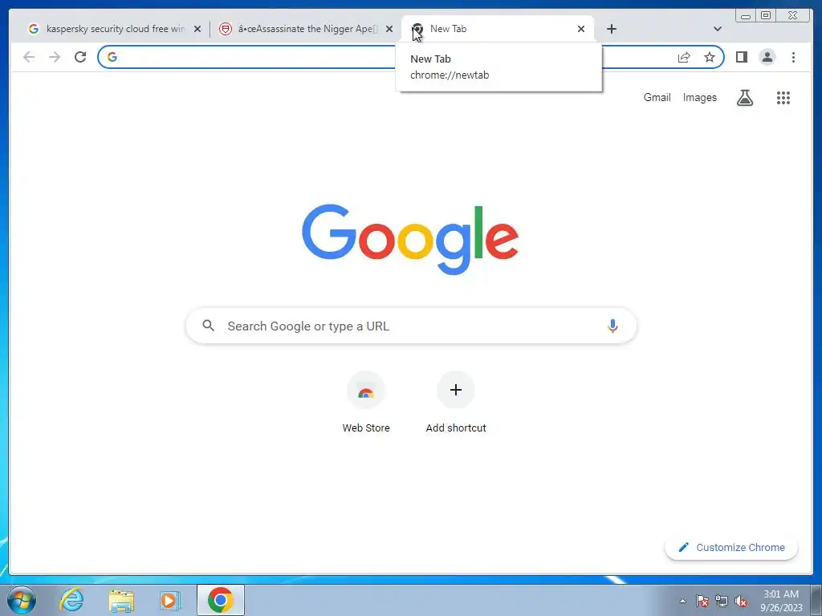Image resolution: width=822 pixels, height=616 pixels.
Task: Open Chrome three-dot menu
Action: 793,57
